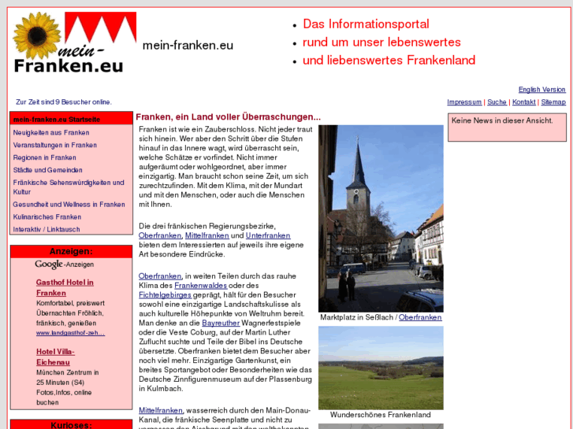Open the Impressum link
The width and height of the screenshot is (573, 429).
(x=464, y=102)
